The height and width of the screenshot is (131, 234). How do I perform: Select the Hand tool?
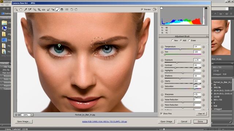pyautogui.click(x=21, y=9)
